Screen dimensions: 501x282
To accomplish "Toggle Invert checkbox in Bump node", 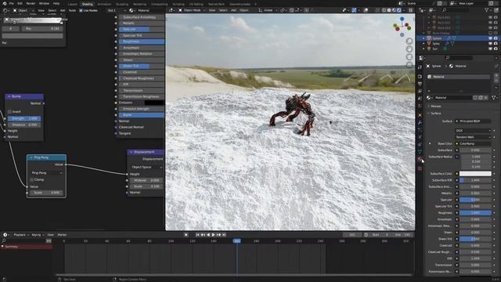I will (x=9, y=111).
